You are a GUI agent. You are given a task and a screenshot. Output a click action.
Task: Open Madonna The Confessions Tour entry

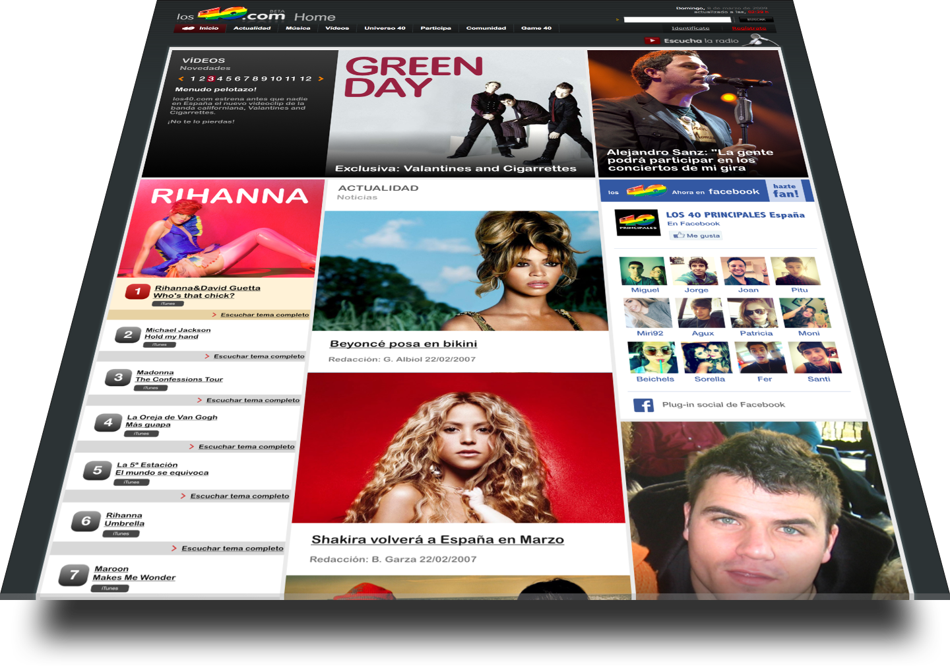pyautogui.click(x=179, y=376)
